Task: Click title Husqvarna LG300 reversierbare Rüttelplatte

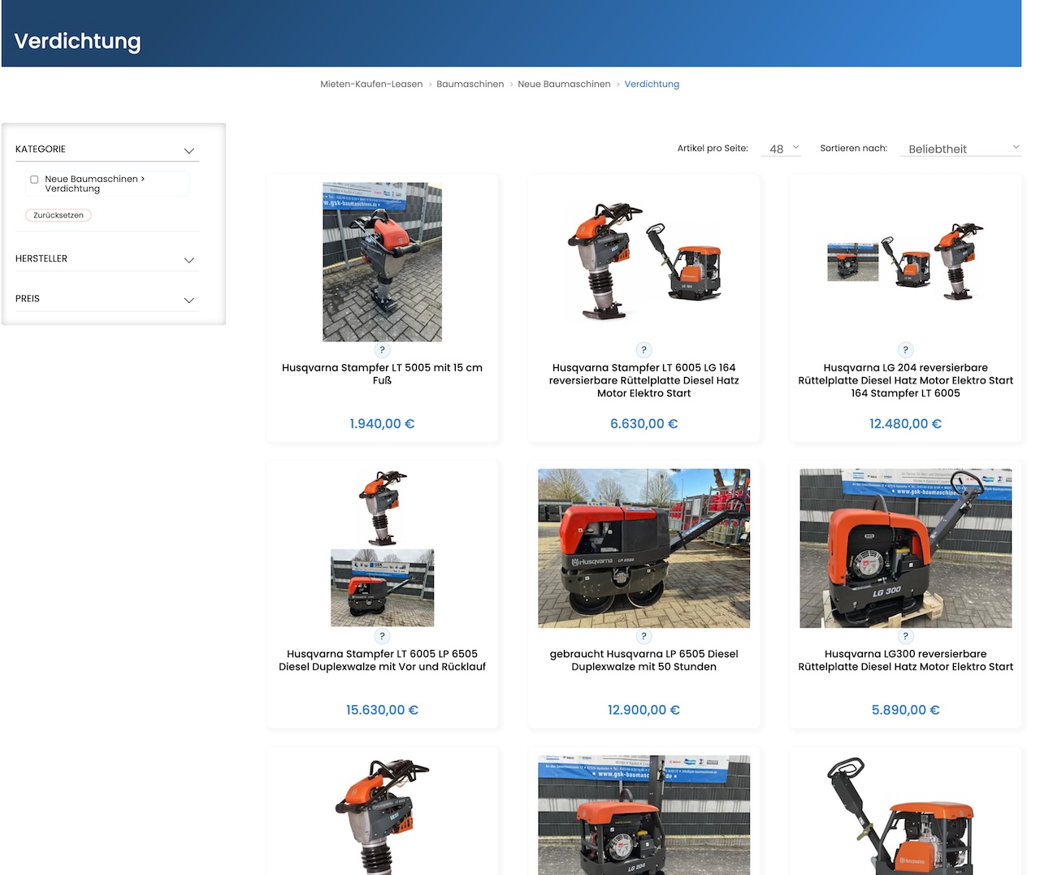Action: [x=905, y=660]
